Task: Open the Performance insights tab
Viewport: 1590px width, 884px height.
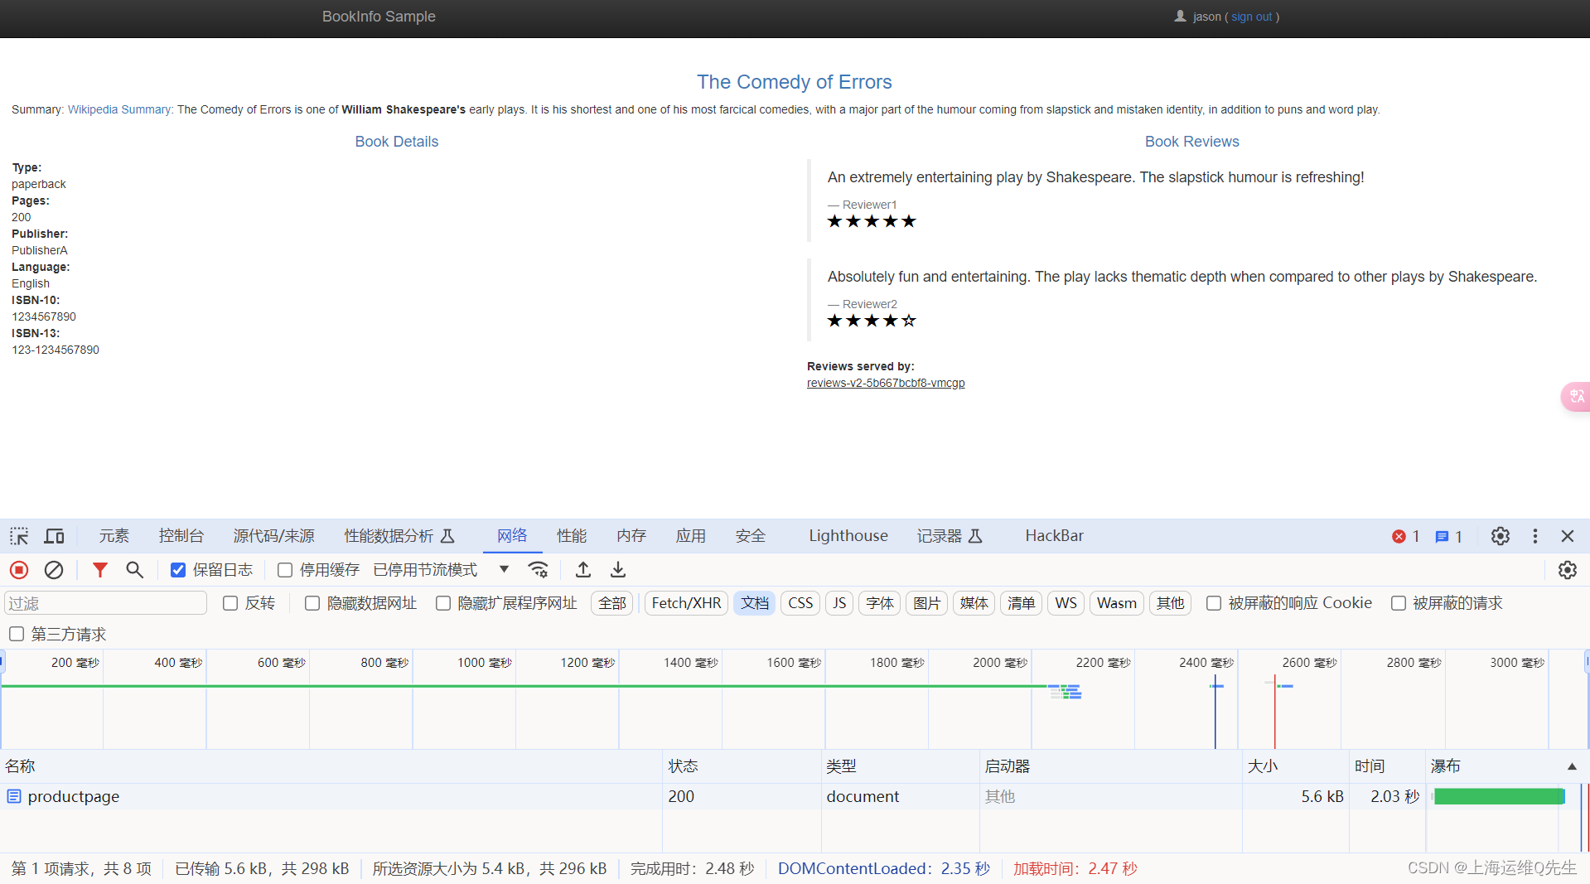Action: tap(399, 536)
